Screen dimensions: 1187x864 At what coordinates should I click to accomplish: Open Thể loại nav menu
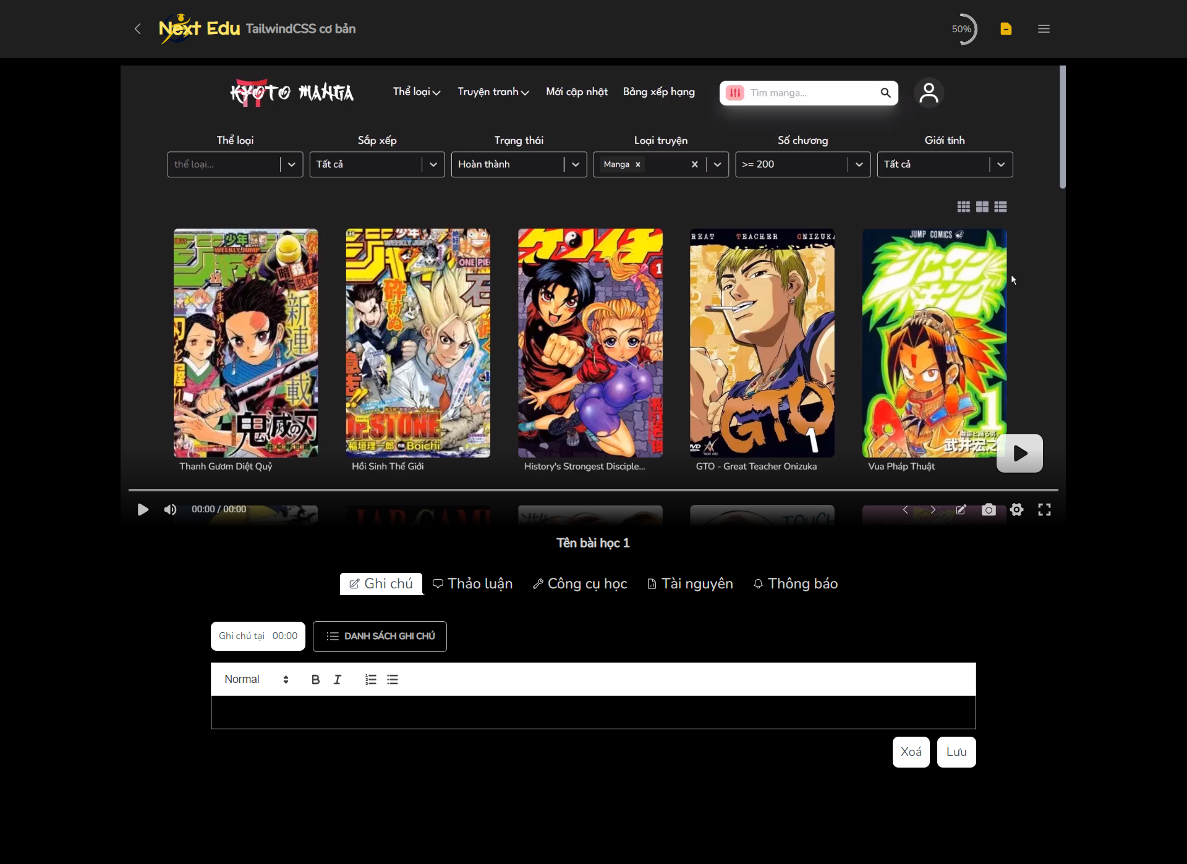[x=416, y=91]
